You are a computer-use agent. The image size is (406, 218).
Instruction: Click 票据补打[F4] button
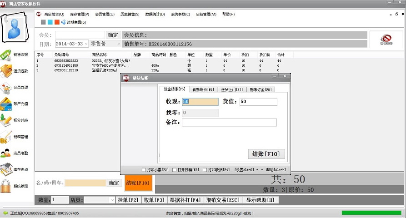click(185, 200)
